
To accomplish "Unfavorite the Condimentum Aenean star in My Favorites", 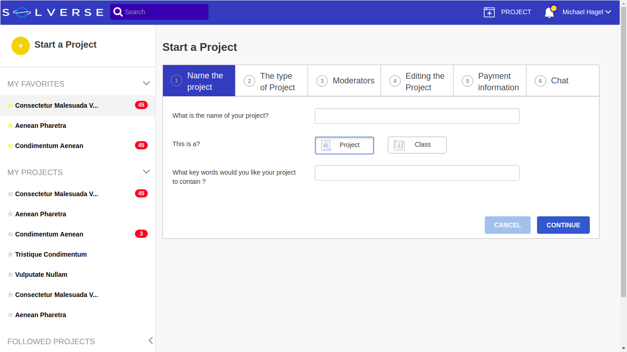I will coord(10,146).
